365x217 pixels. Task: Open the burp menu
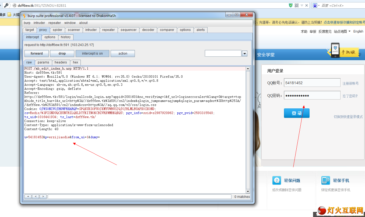click(27, 23)
